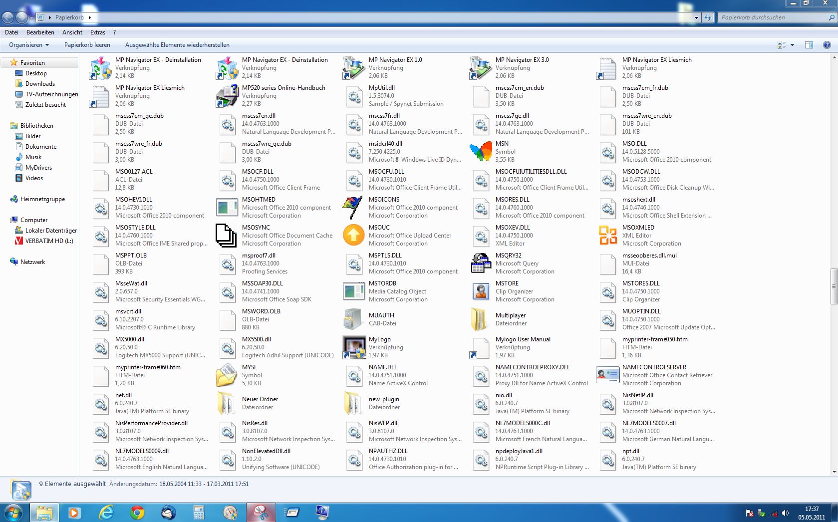The width and height of the screenshot is (838, 522).
Task: Open Musik library in the sidebar
Action: [33, 157]
